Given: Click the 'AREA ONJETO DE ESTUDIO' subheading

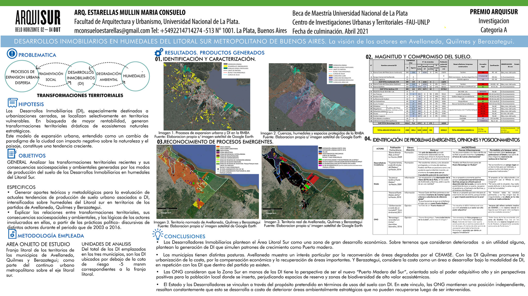Looking at the screenshot, I should [x=38, y=244].
